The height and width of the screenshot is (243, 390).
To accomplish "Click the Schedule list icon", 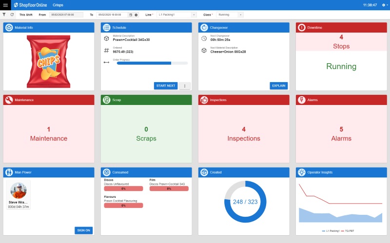I will 106,28.
